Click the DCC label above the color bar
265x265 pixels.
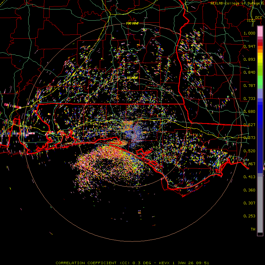click(259, 18)
